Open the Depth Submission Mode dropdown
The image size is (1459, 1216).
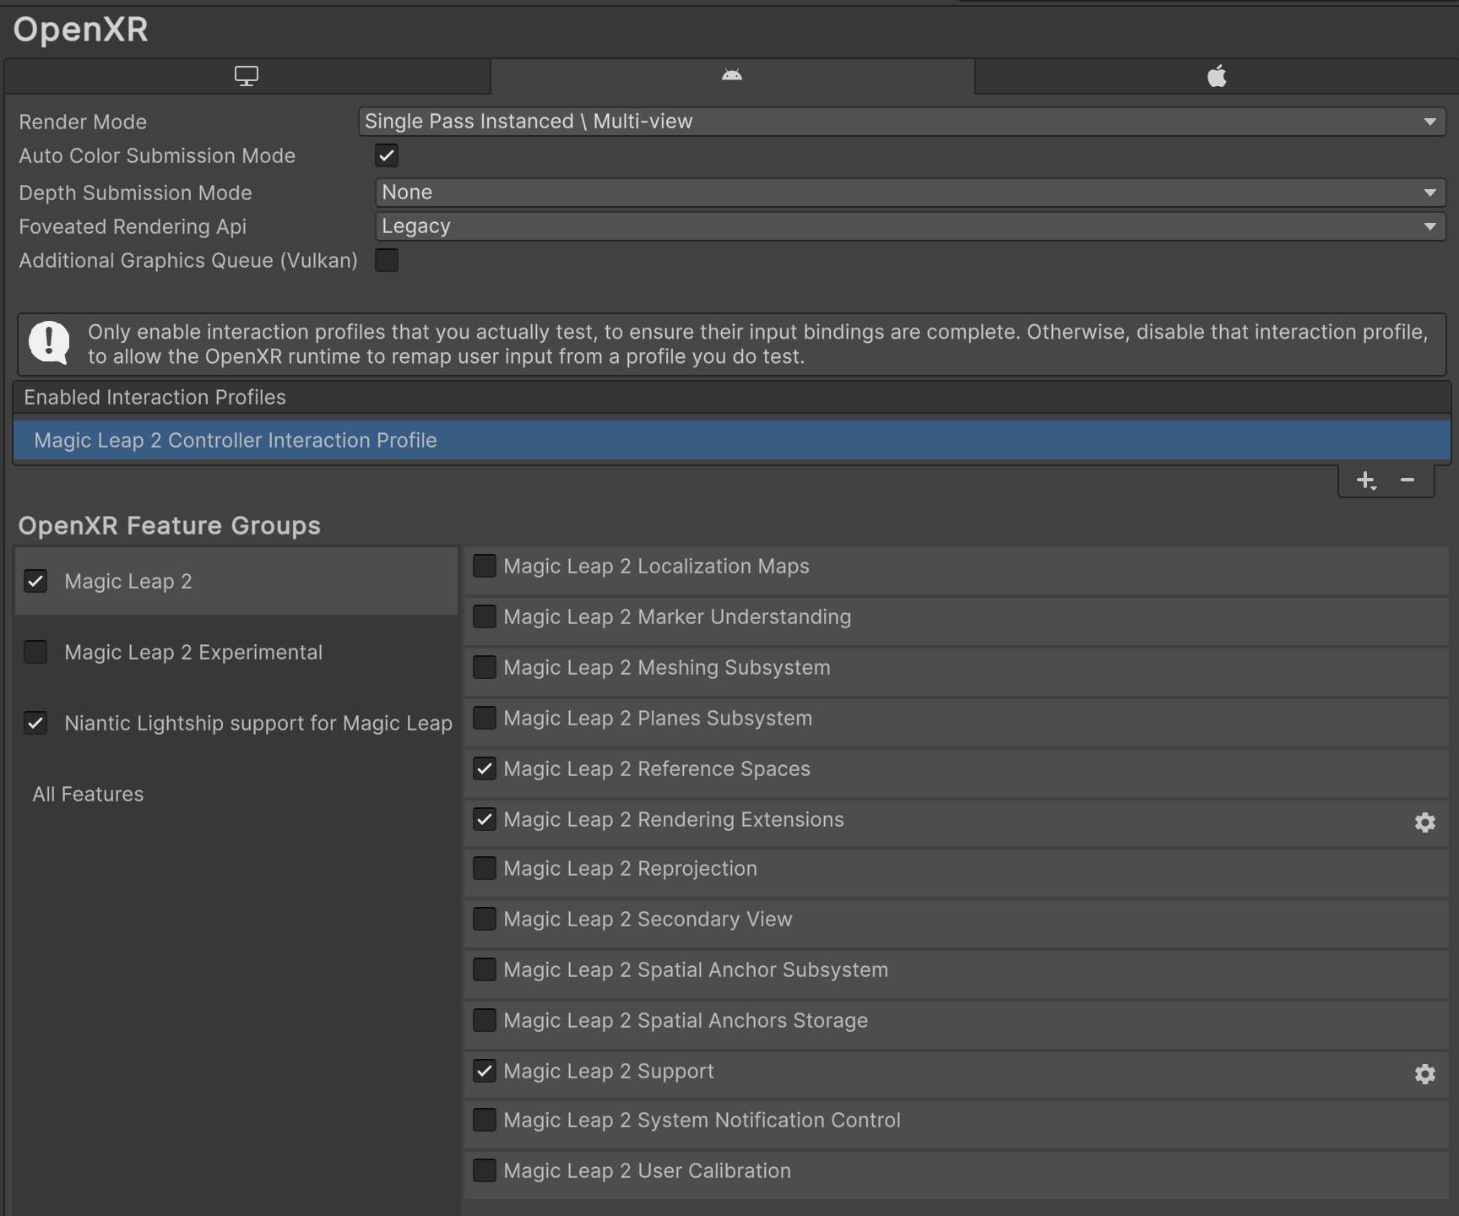tap(910, 193)
